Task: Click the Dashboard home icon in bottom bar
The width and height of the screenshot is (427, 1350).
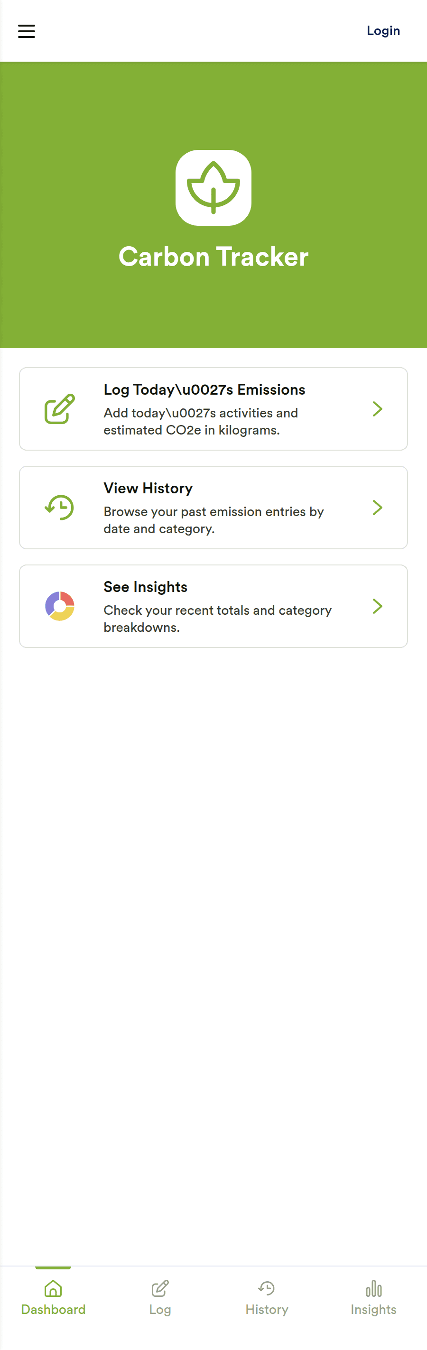Action: tap(54, 1288)
